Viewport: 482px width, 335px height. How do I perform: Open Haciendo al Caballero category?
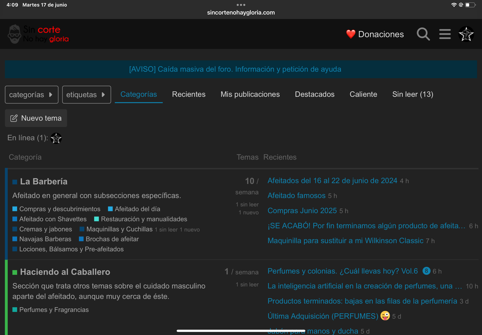tap(65, 272)
